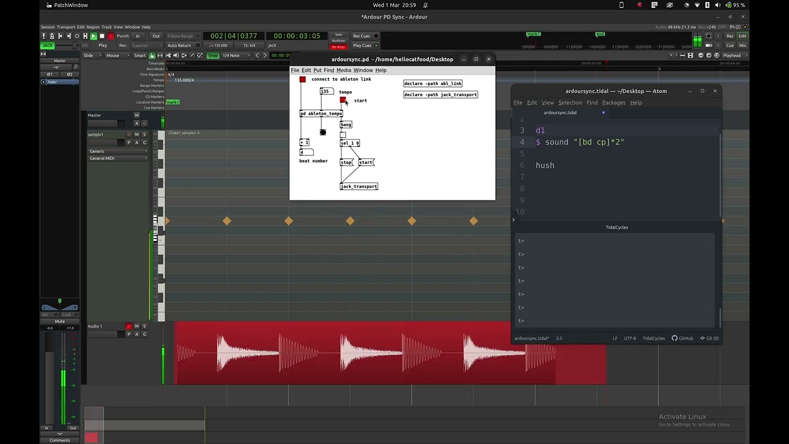
Task: Click the red global Record button
Action: (x=111, y=36)
